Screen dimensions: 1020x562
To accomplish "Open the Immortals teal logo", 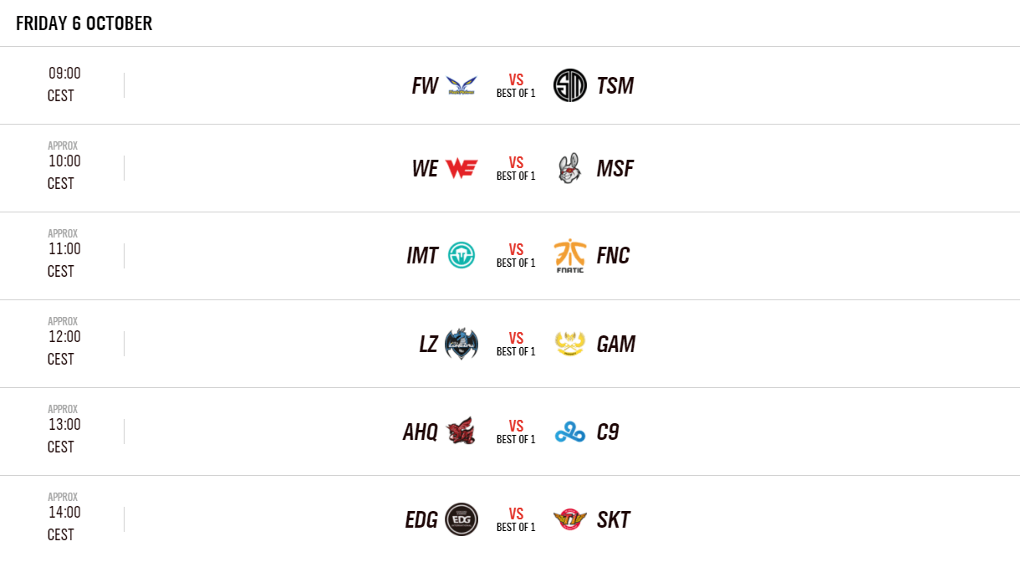I will coord(461,256).
